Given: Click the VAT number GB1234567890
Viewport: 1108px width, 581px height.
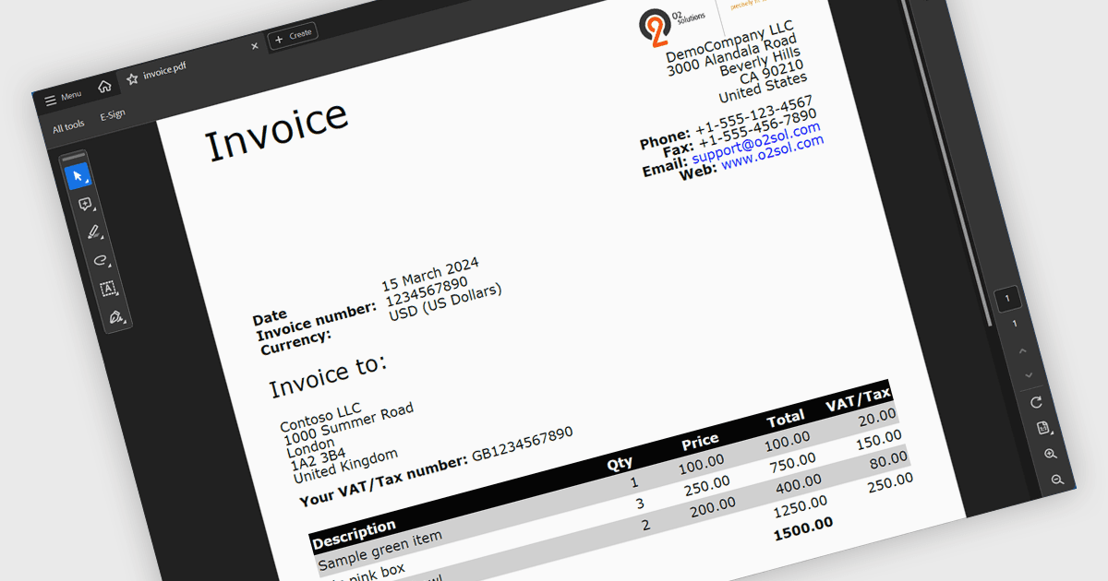Looking at the screenshot, I should (523, 444).
